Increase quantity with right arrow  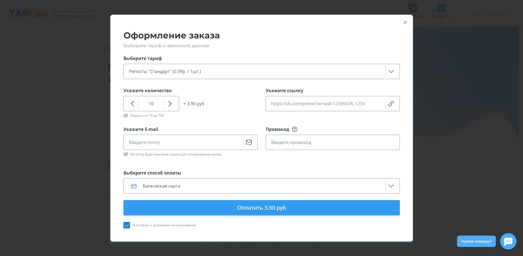point(170,104)
